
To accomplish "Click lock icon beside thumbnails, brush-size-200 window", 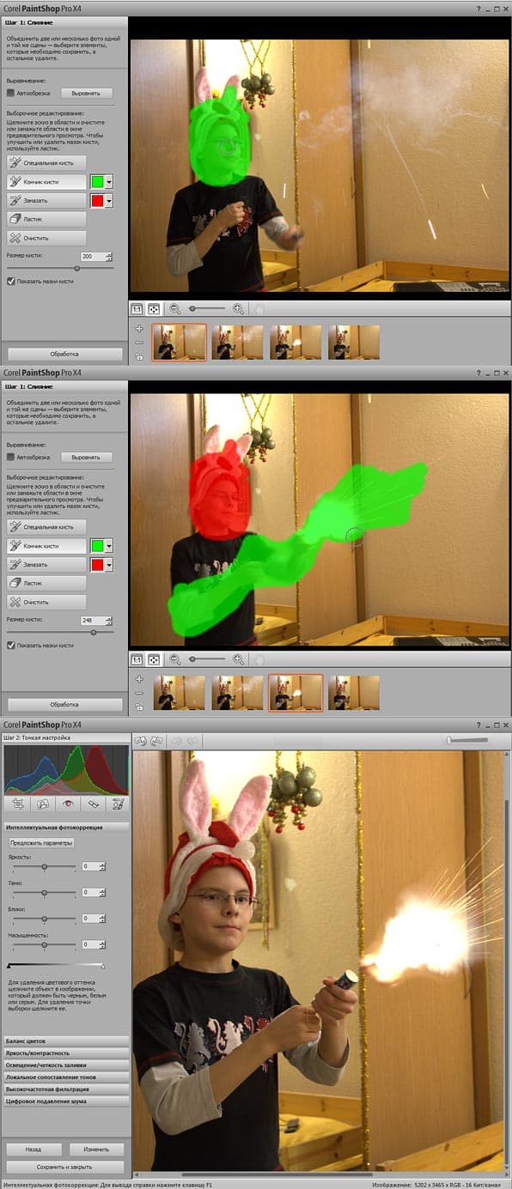I will tap(139, 356).
